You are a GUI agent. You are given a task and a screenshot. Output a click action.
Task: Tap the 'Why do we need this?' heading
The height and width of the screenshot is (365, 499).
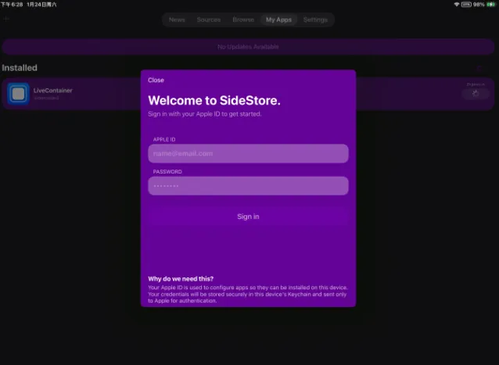click(x=181, y=279)
